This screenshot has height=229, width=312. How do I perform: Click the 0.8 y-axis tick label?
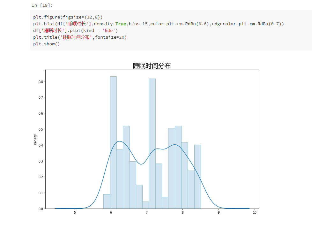pos(41,82)
